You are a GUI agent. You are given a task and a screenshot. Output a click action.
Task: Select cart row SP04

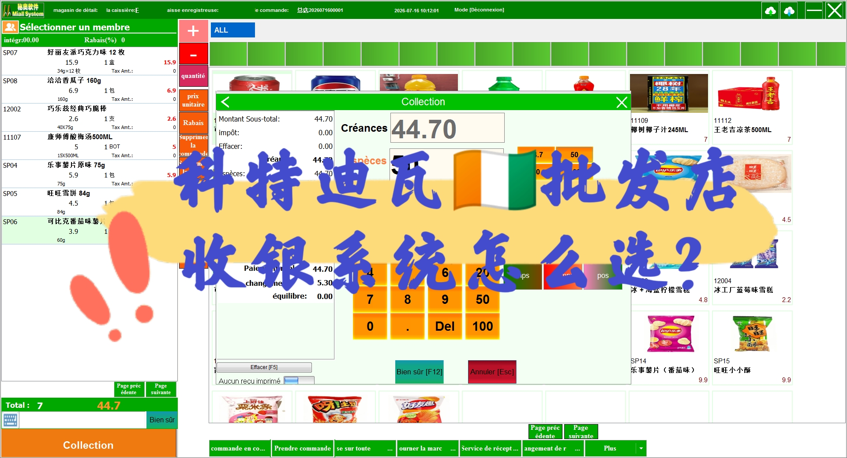[x=90, y=174]
